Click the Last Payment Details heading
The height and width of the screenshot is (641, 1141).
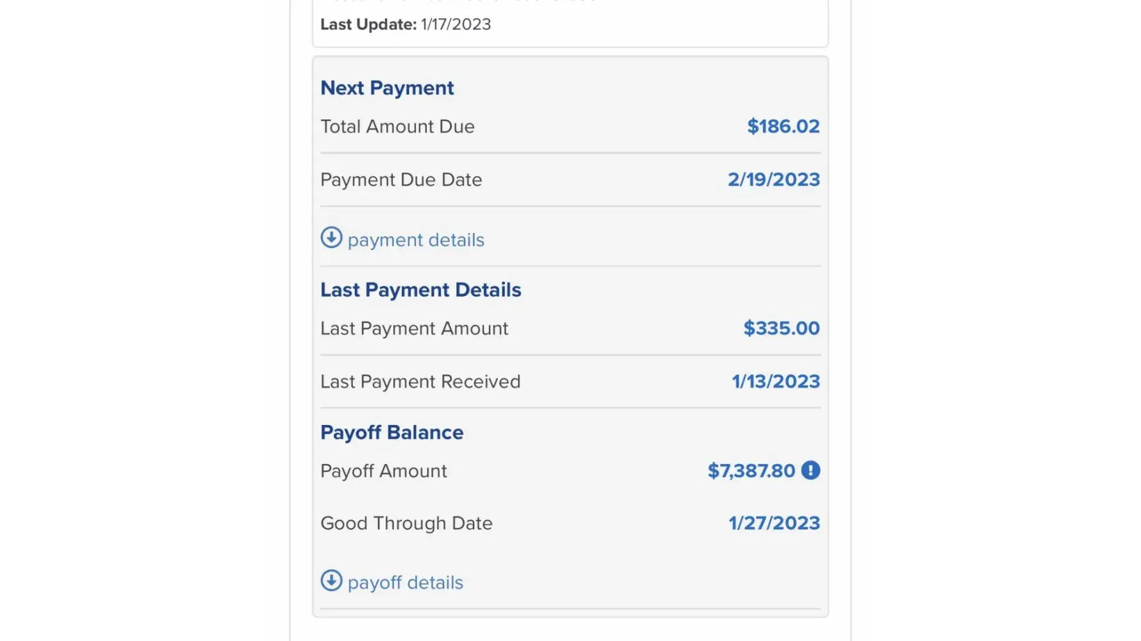[420, 290]
